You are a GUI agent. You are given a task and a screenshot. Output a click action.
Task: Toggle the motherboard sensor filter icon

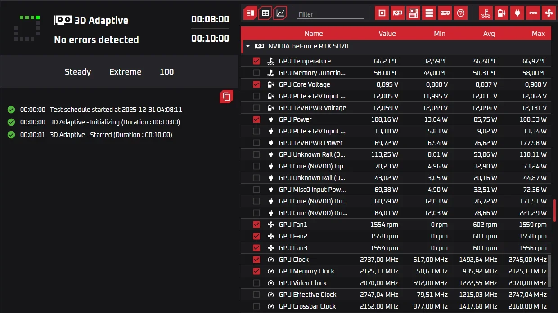pos(413,13)
